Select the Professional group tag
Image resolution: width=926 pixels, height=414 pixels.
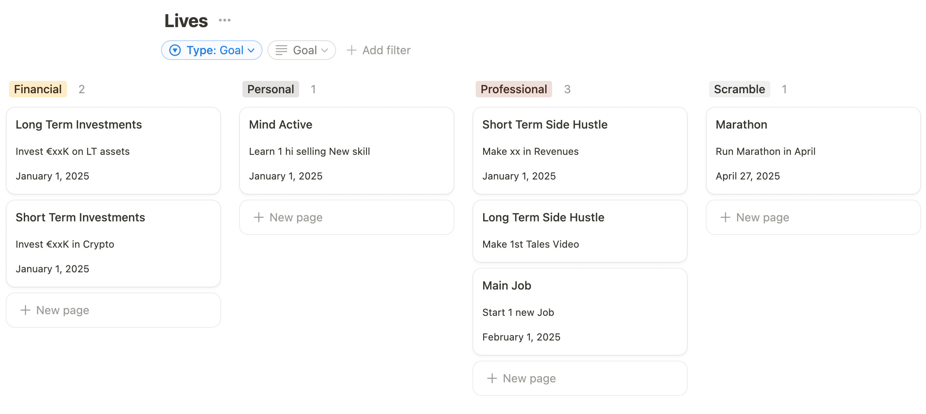click(514, 89)
